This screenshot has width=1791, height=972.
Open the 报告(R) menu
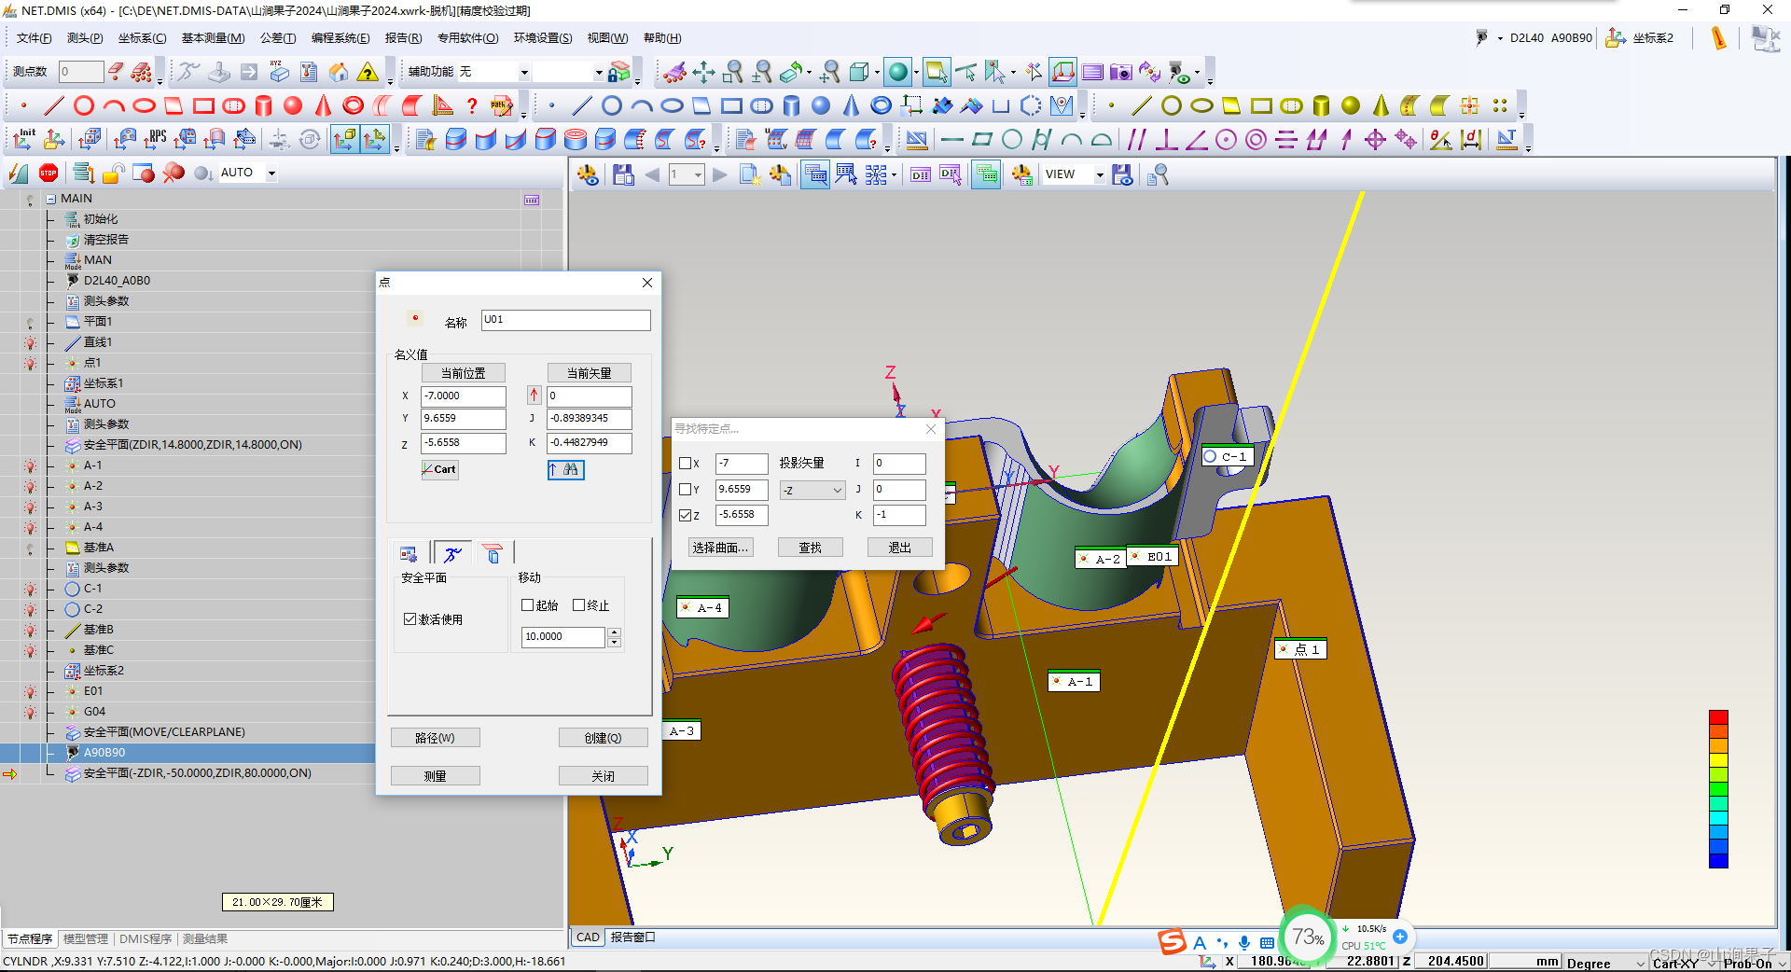[x=403, y=38]
